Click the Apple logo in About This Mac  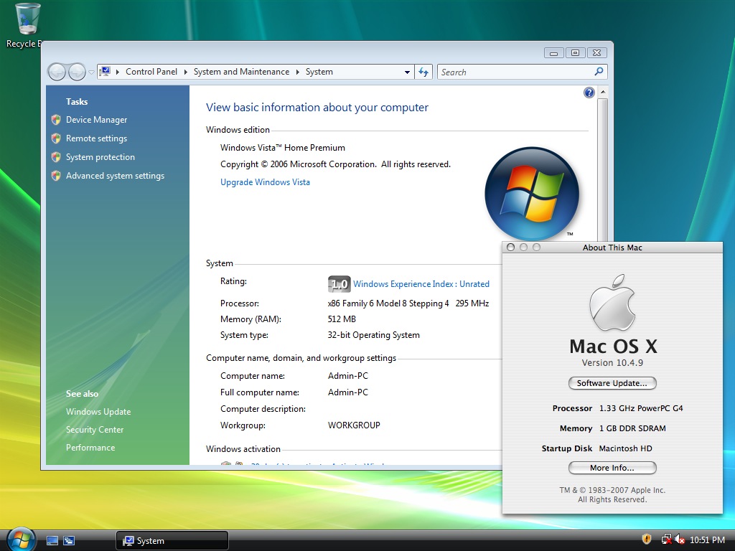point(612,302)
